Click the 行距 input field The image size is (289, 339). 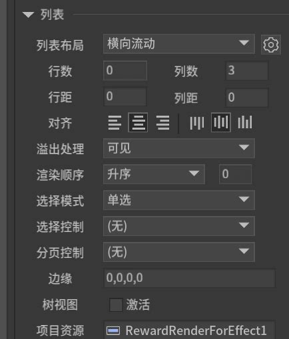coord(125,97)
